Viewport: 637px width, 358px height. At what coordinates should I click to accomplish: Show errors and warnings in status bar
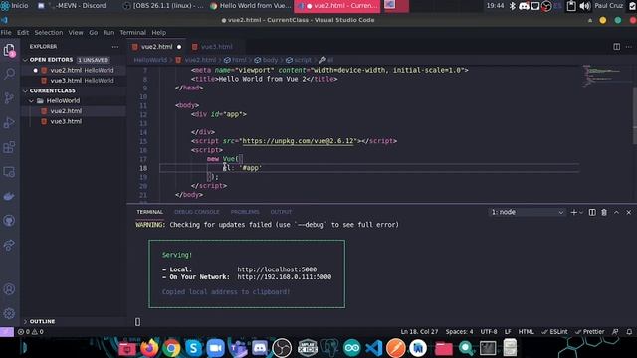pyautogui.click(x=31, y=332)
